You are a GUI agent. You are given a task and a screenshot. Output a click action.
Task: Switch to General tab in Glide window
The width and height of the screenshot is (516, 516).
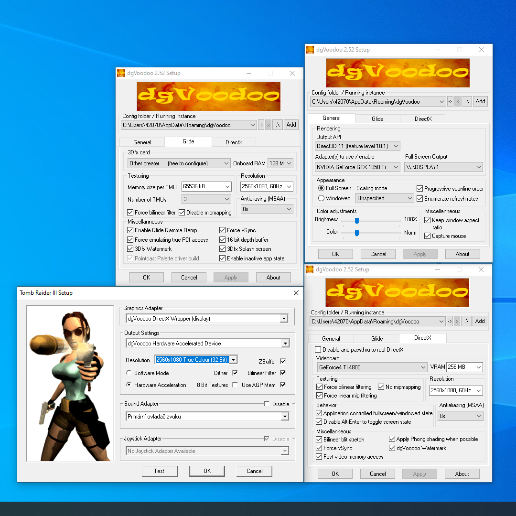(142, 142)
